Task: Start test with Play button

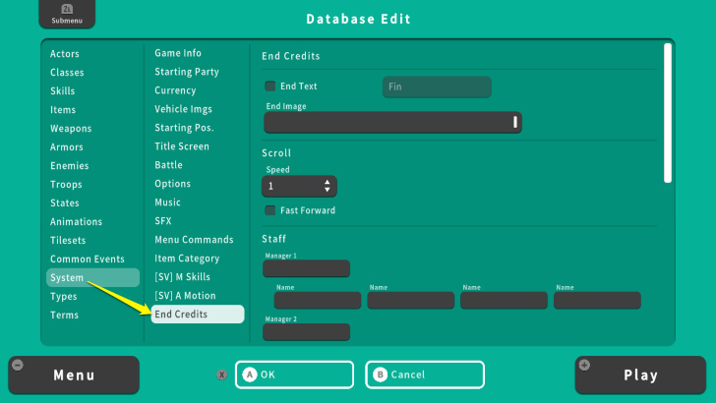Action: tap(640, 375)
